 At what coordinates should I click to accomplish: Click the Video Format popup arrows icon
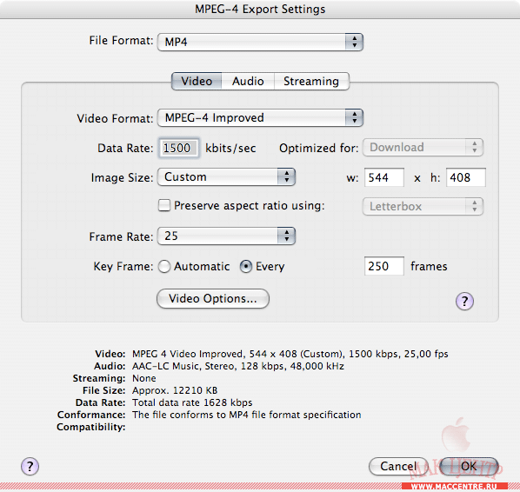(354, 117)
